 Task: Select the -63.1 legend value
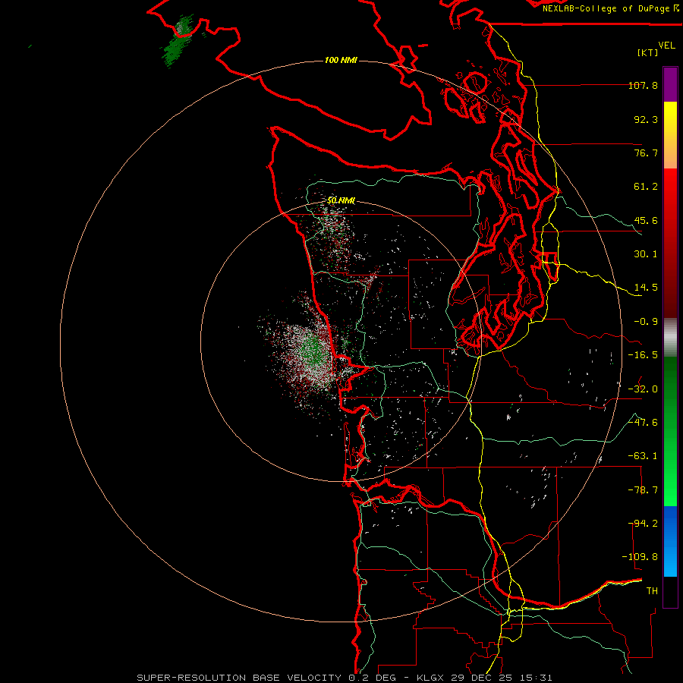pyautogui.click(x=643, y=456)
